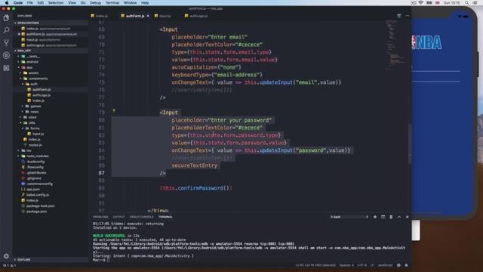483x272 pixels.
Task: Select the authForm.js editor tab
Action: tap(134, 16)
